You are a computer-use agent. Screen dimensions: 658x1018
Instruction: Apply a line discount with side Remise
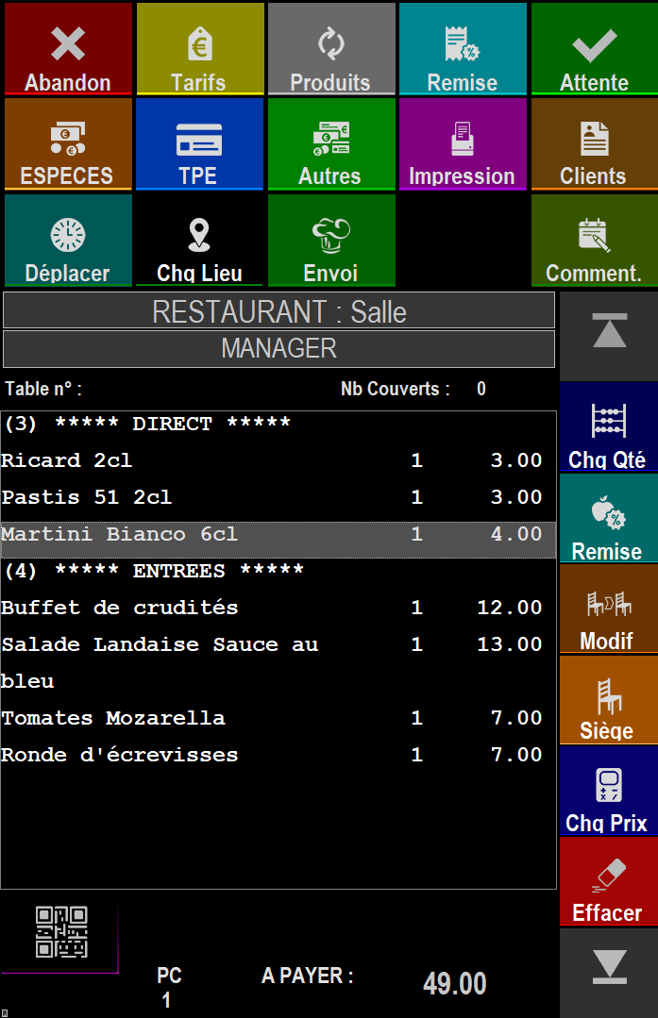click(x=609, y=517)
